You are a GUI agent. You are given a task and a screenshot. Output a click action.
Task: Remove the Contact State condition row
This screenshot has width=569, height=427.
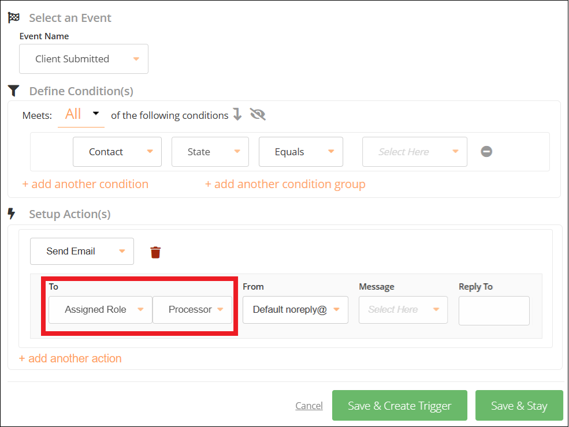pos(486,152)
